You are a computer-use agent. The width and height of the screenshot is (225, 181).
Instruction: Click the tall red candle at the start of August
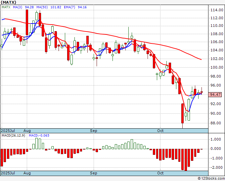(x=27, y=22)
